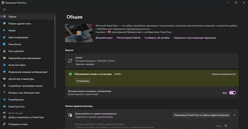Open the Новые возможности link

[224, 74]
